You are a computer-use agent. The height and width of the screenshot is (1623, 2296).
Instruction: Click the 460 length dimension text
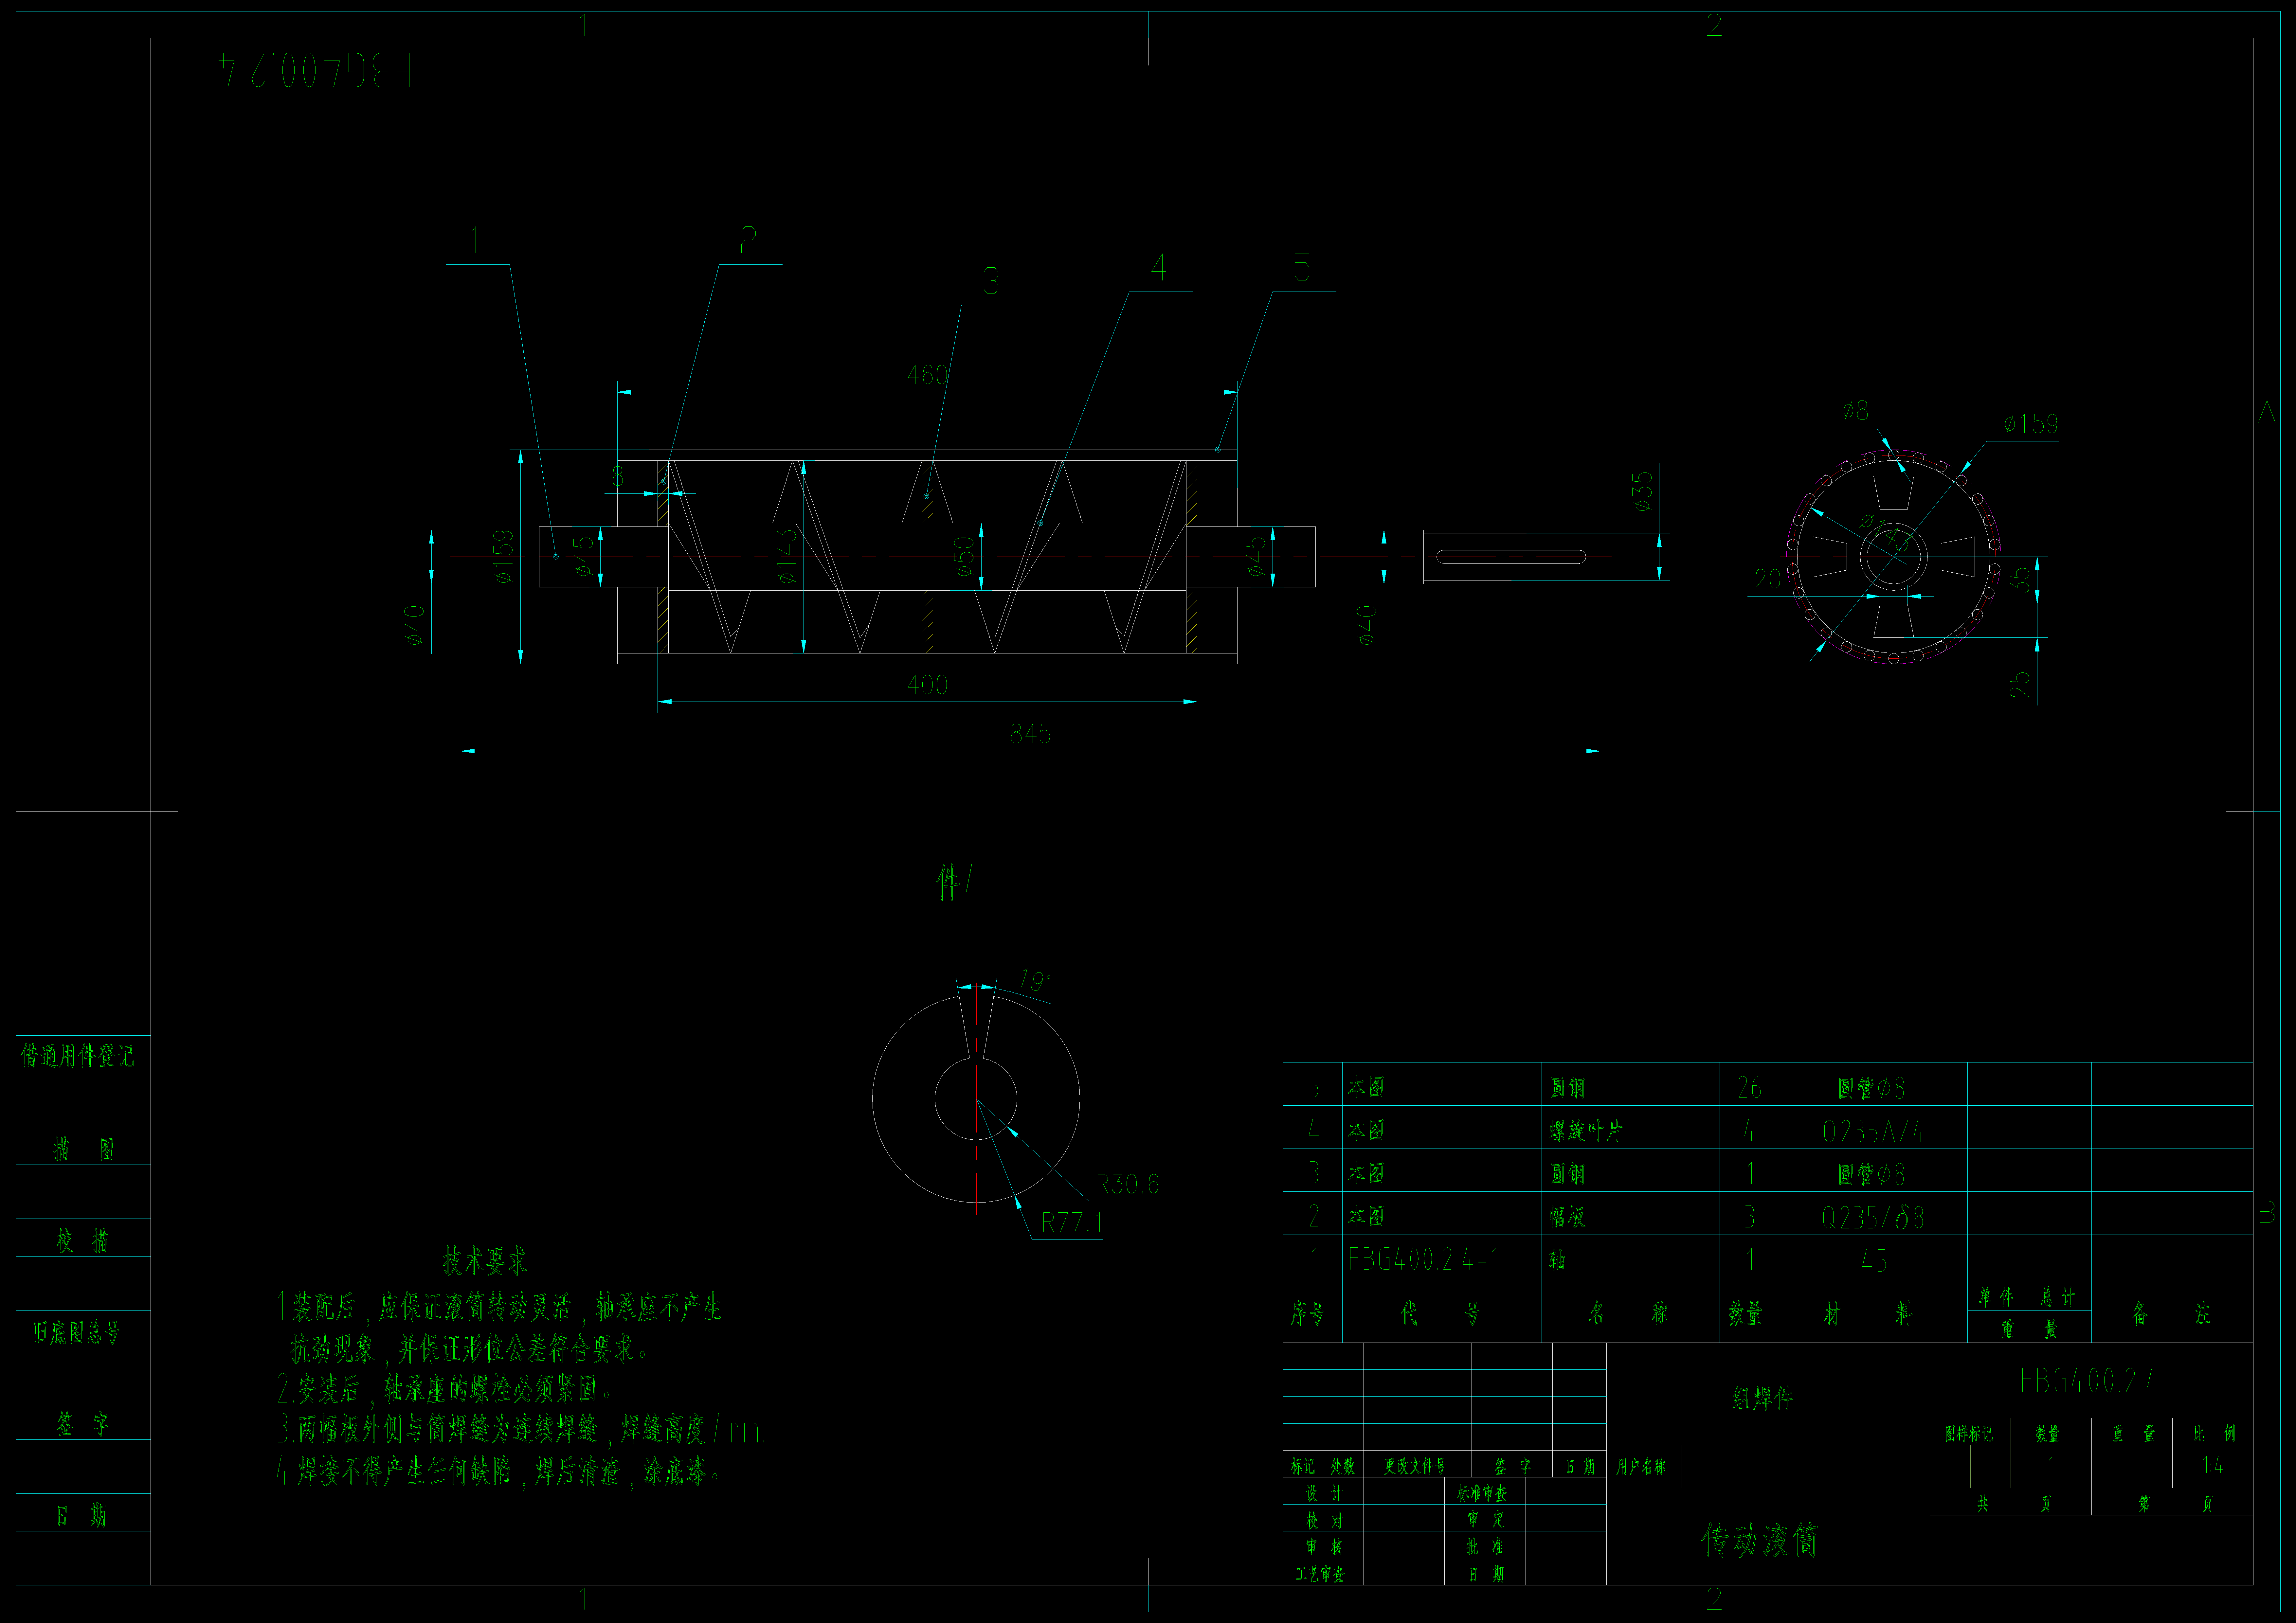pos(927,375)
